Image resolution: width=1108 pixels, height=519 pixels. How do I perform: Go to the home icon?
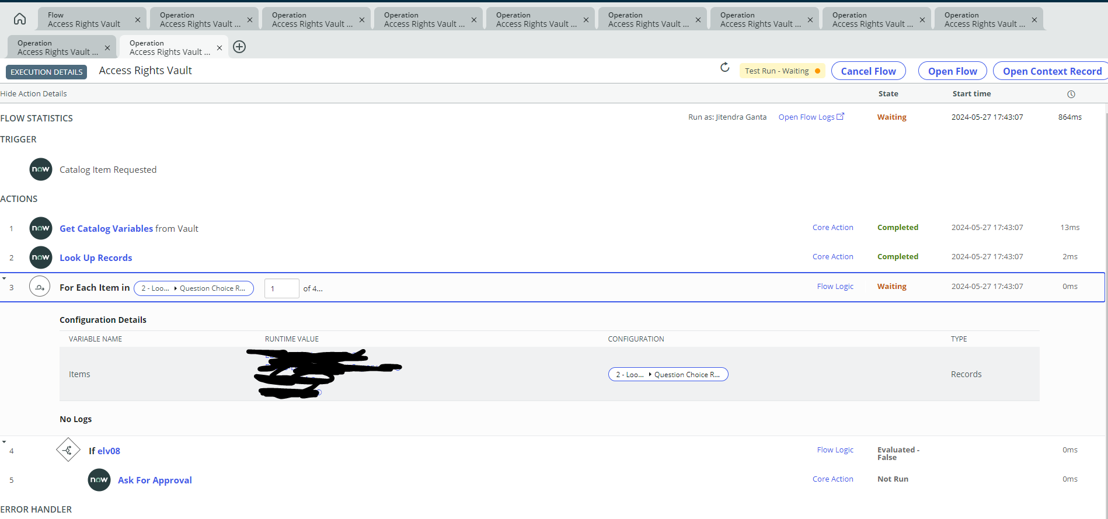(20, 19)
